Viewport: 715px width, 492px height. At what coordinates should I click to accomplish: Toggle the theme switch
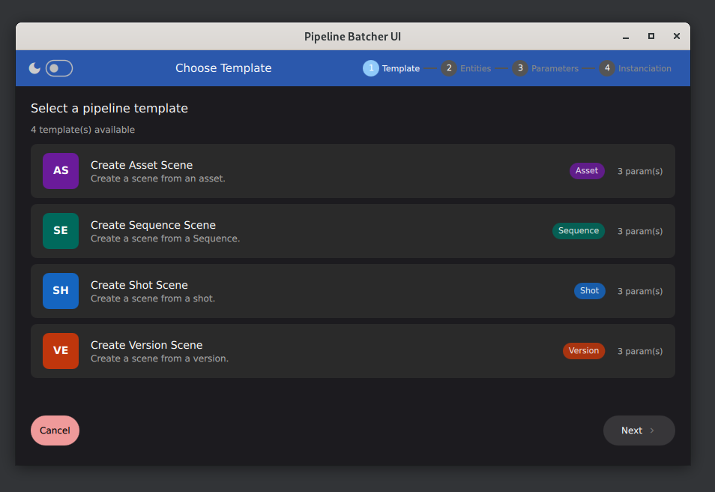click(58, 68)
